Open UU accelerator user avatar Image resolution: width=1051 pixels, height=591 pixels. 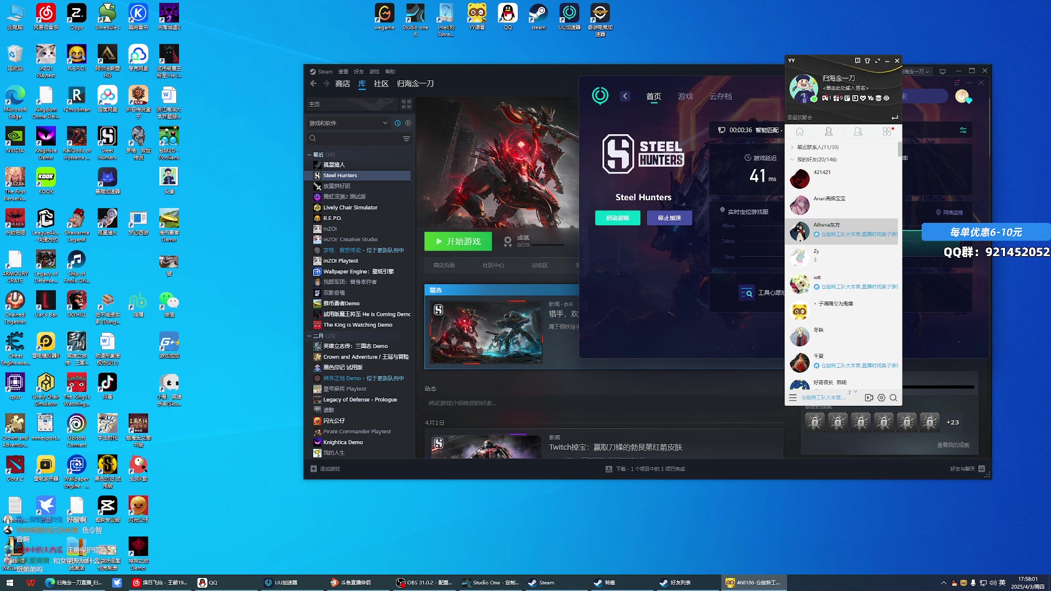click(x=962, y=96)
